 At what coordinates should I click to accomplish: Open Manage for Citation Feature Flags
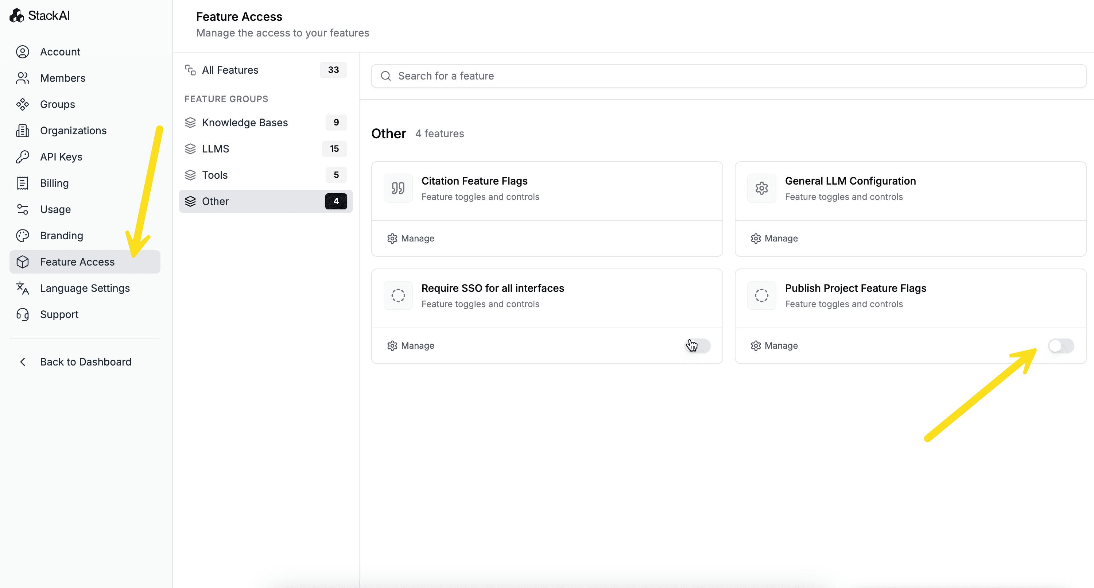[x=411, y=238]
